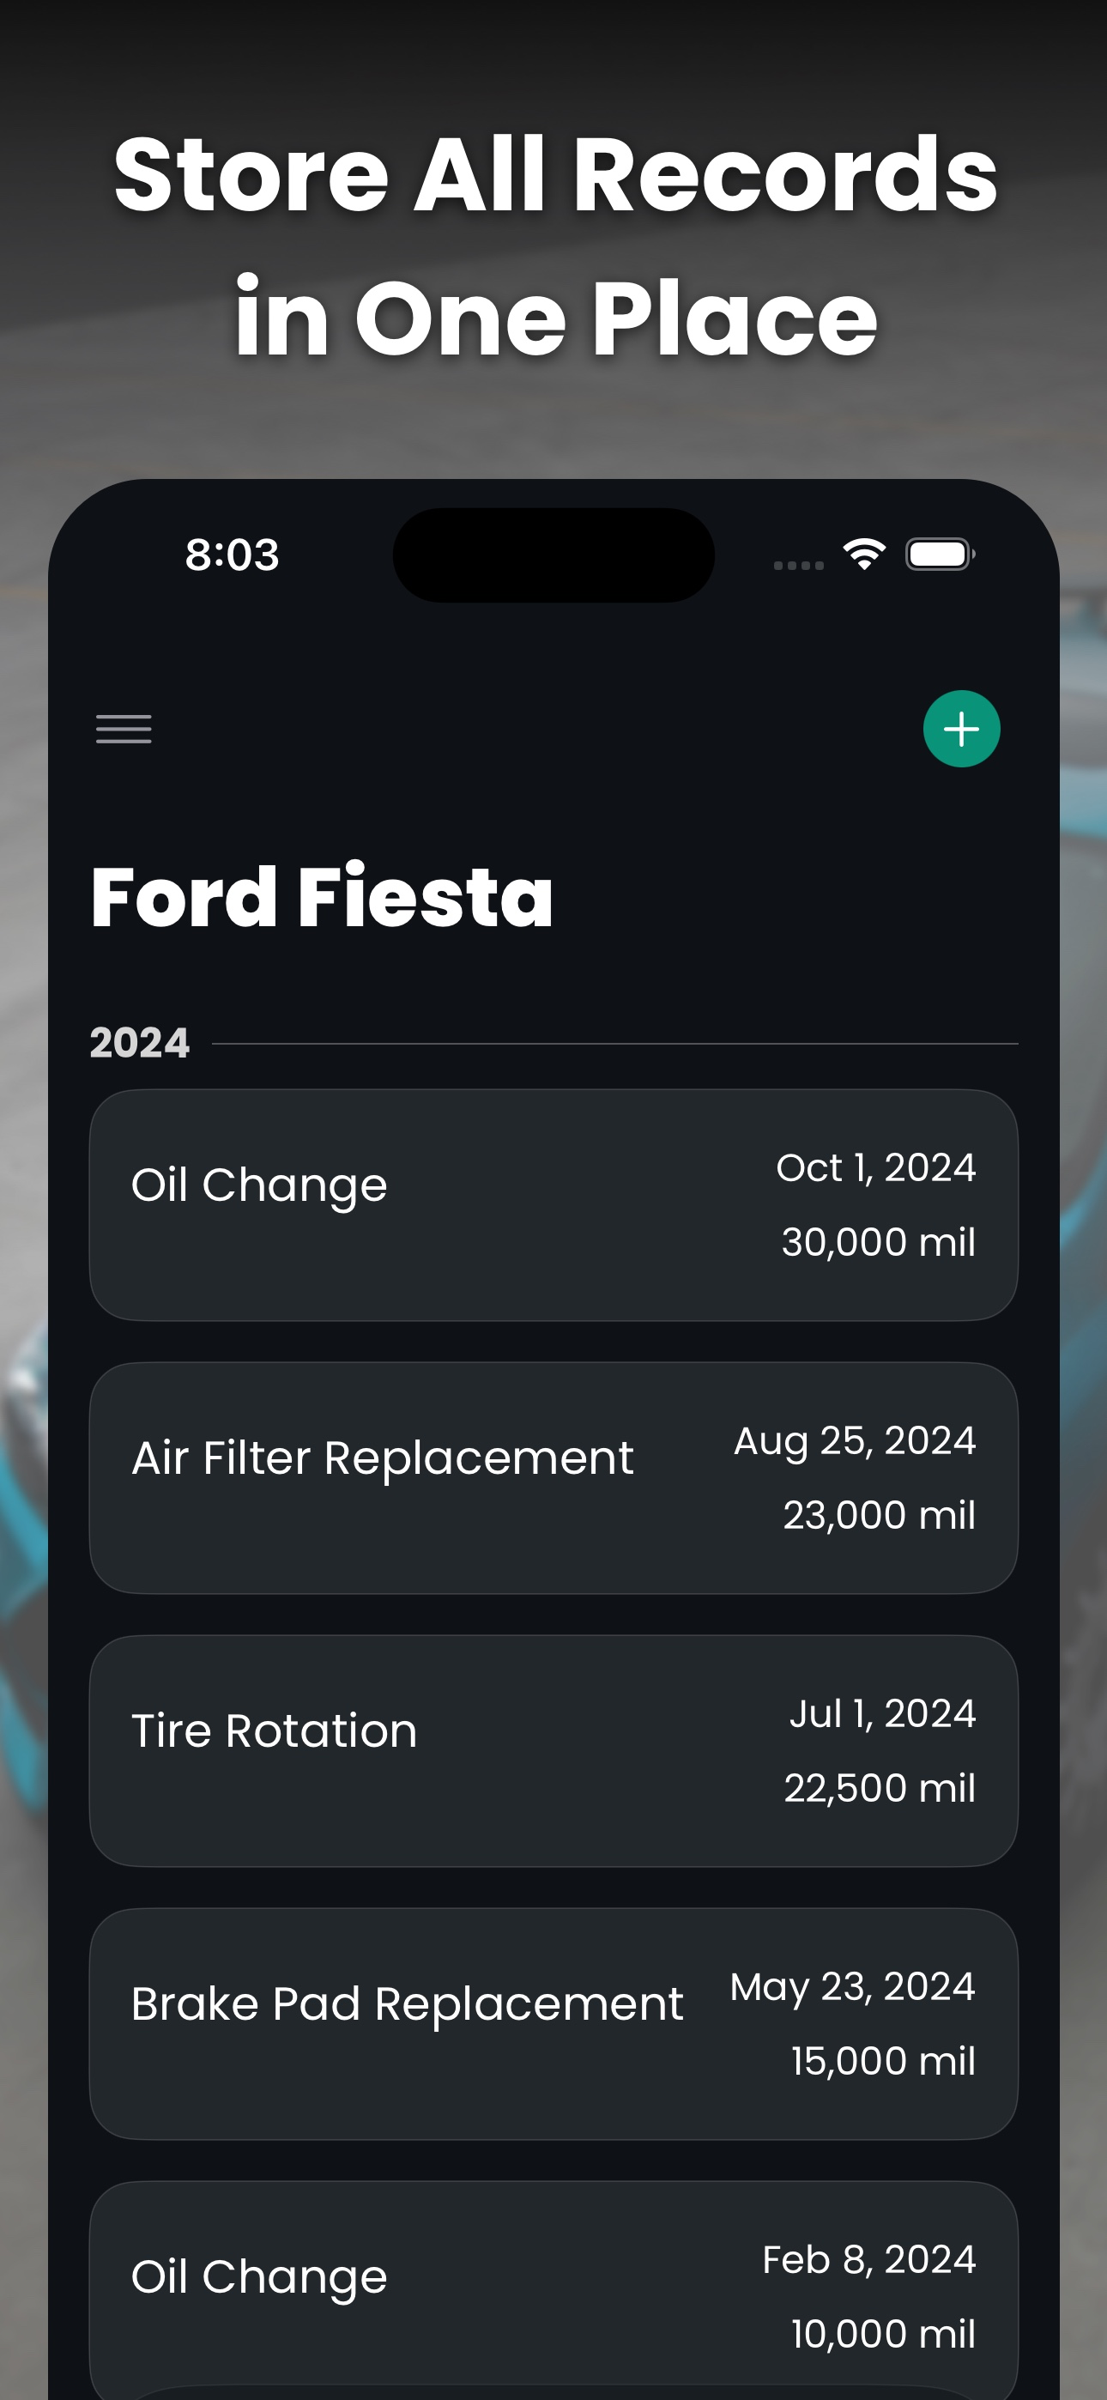1107x2400 pixels.
Task: Open the Air Filter Replacement record
Action: click(x=553, y=1477)
